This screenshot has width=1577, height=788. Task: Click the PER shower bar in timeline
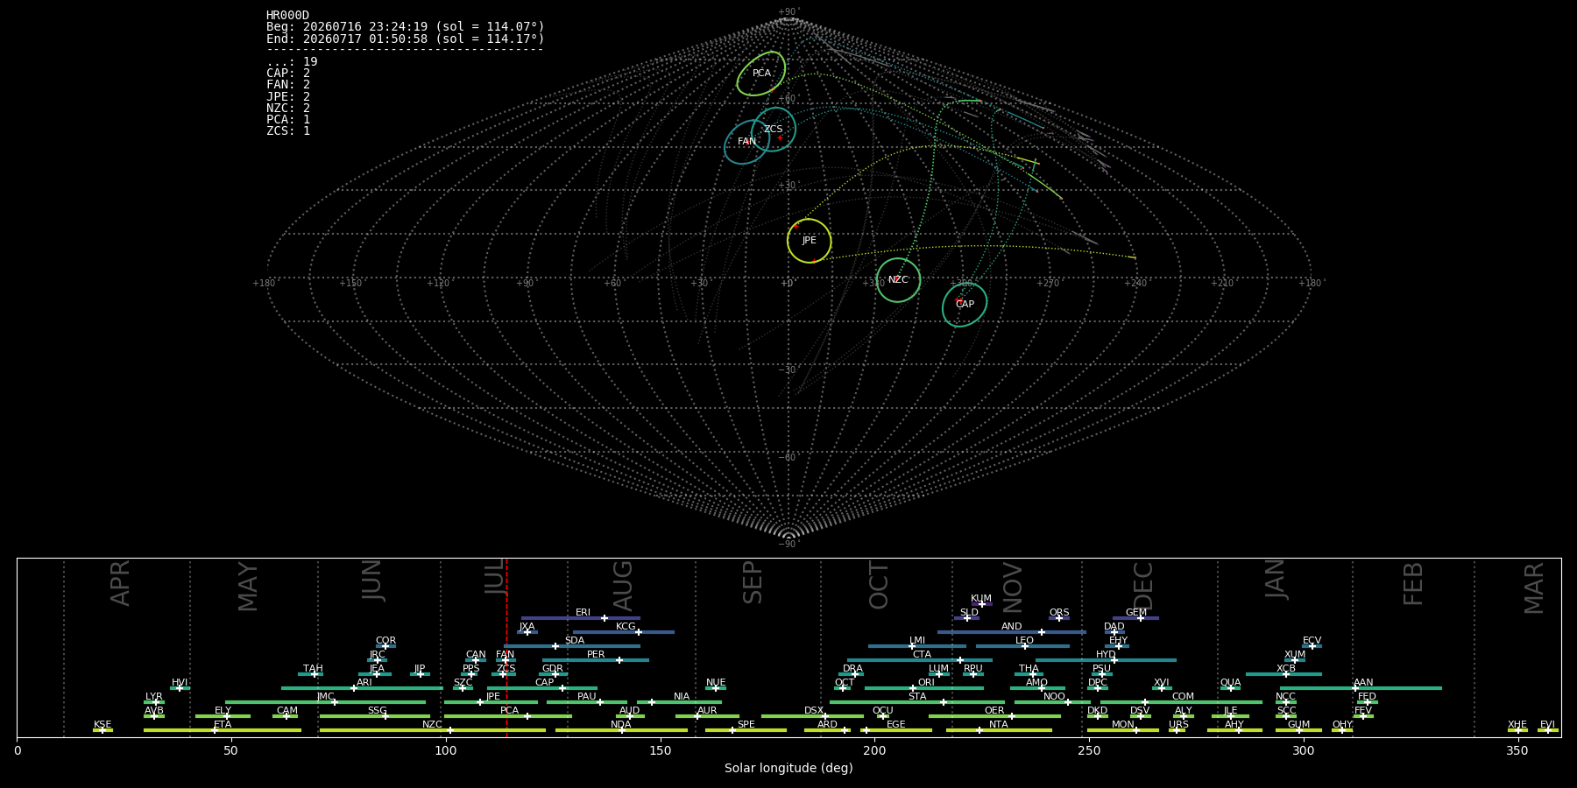(596, 660)
